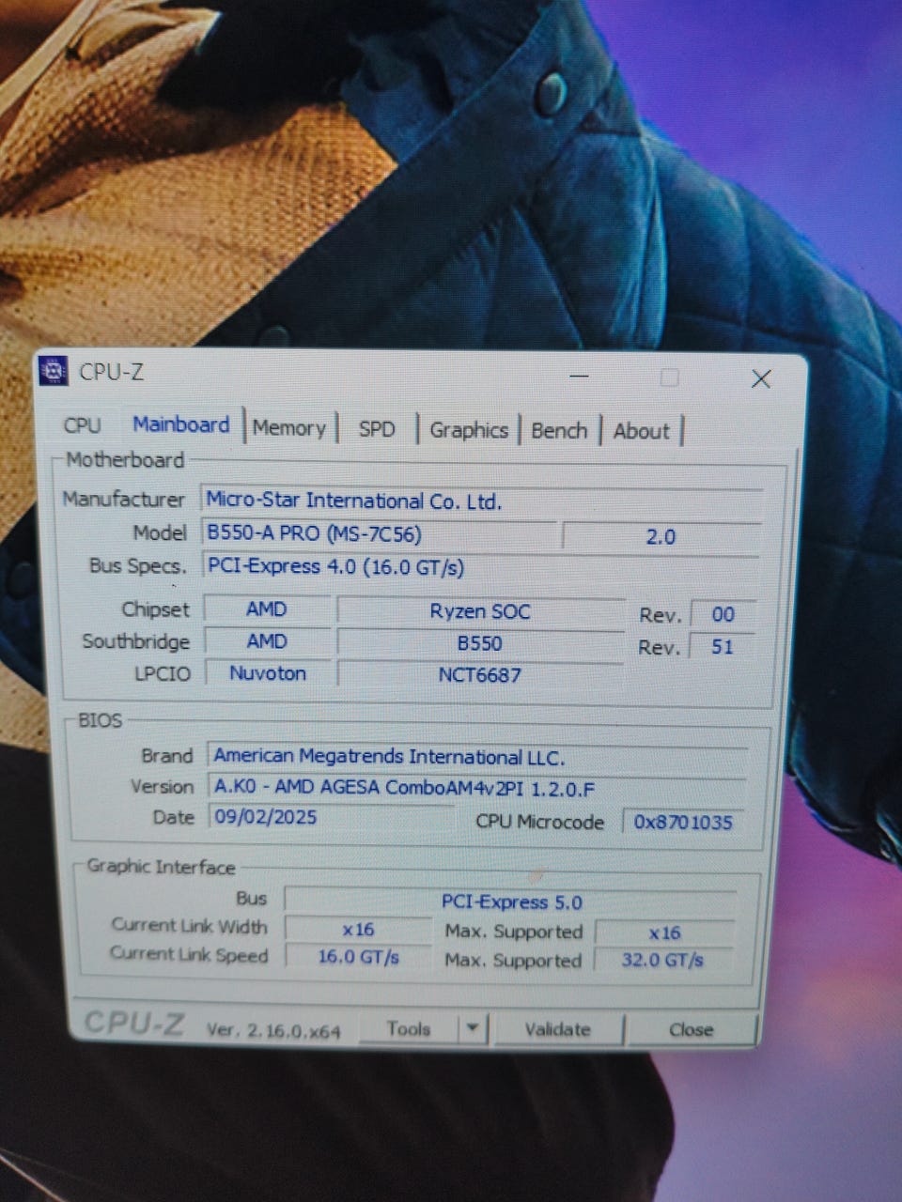Click the version label Ver. 2.16.0.x64

tap(273, 1030)
